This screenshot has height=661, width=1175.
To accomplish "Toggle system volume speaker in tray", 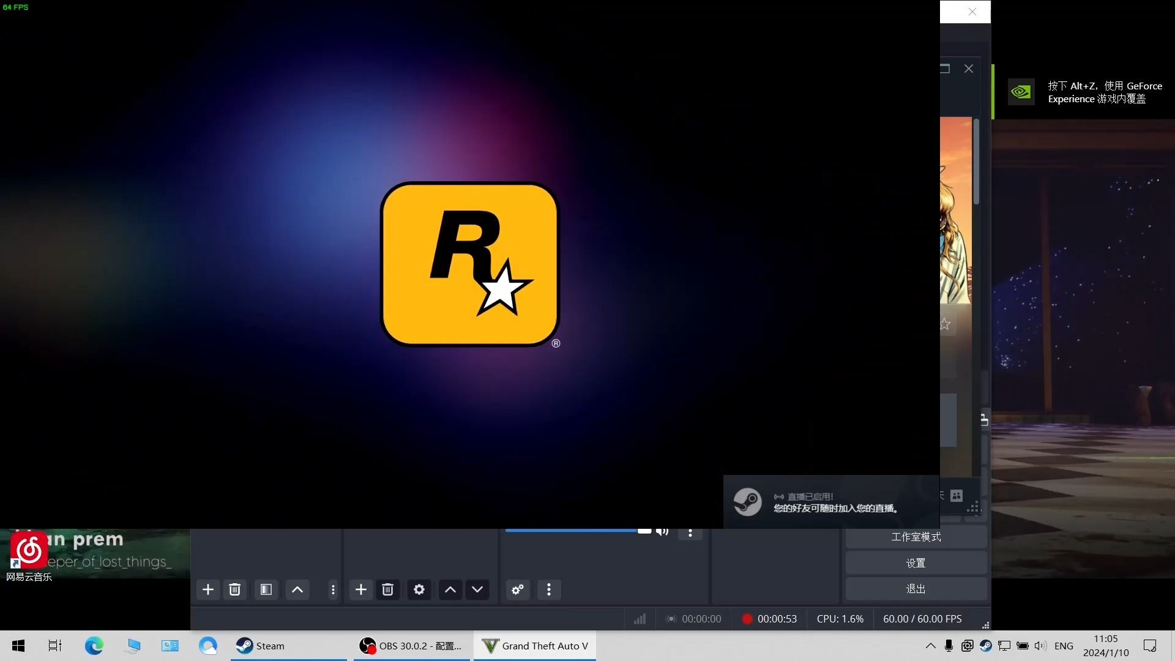I will click(x=1040, y=646).
